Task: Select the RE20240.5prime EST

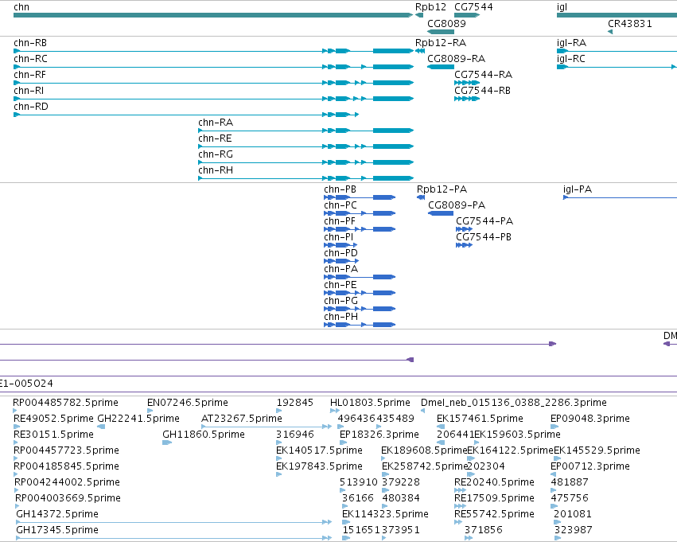Action: (460, 490)
